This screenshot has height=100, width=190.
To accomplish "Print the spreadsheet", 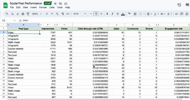I will 23,14.
